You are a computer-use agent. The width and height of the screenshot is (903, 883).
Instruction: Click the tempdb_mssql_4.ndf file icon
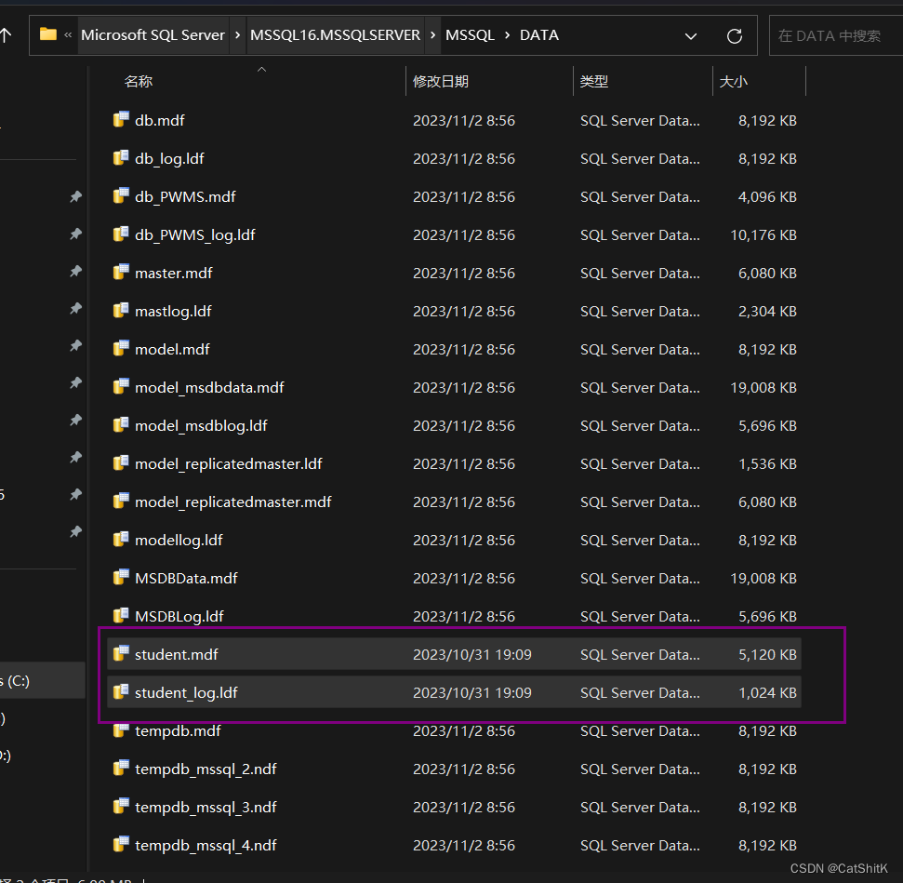pyautogui.click(x=121, y=844)
